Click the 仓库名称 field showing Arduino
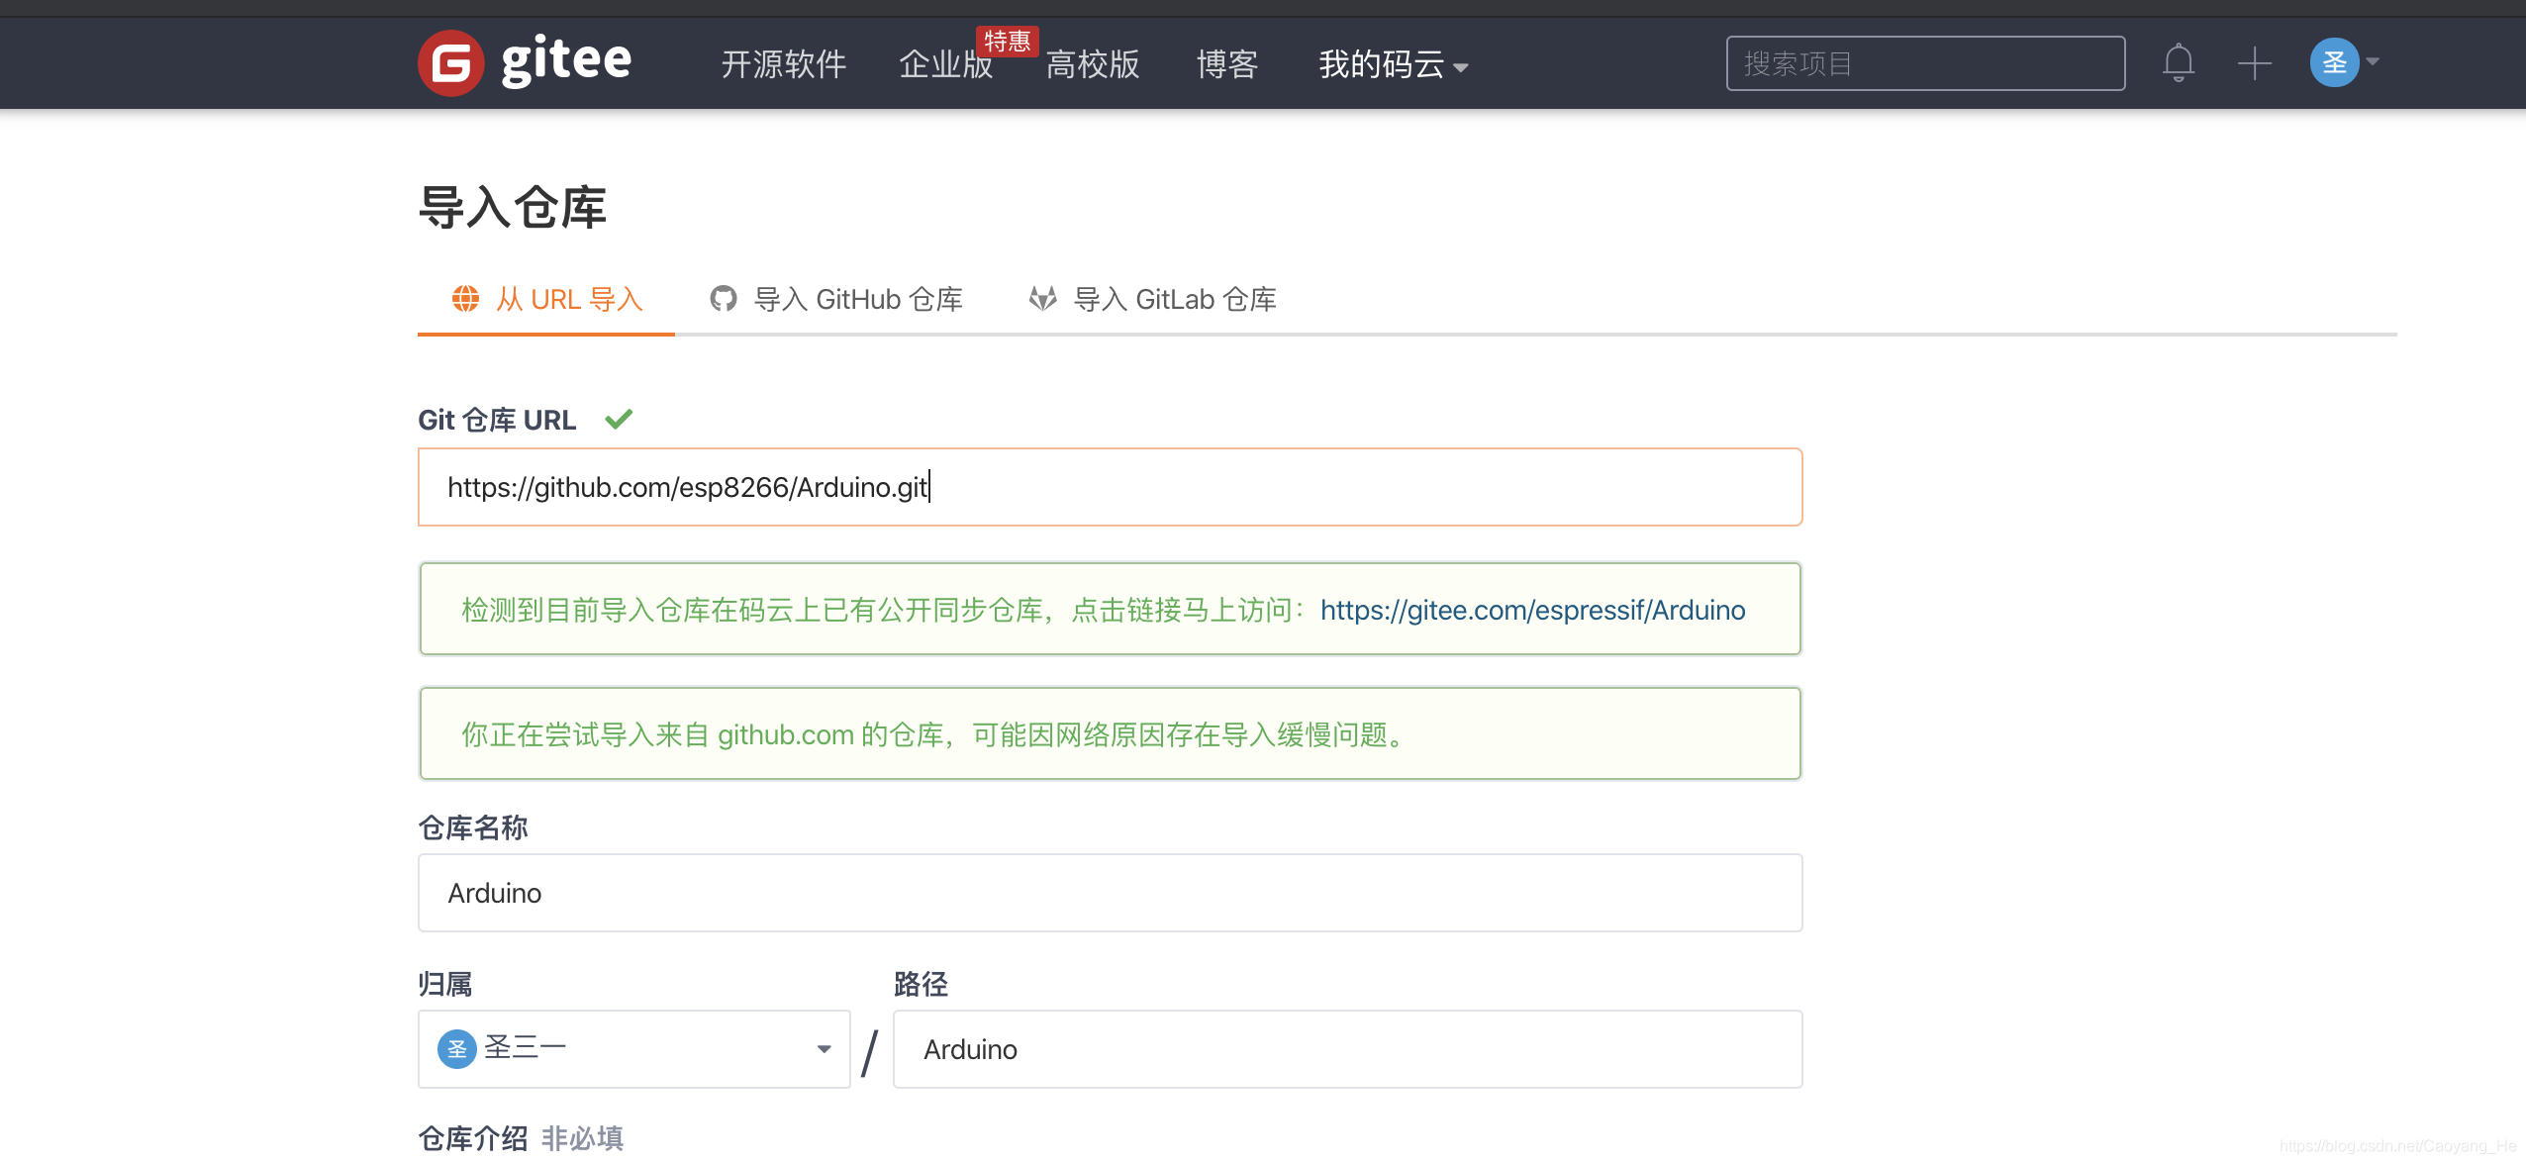Viewport: 2526px width, 1164px height. tap(1109, 892)
